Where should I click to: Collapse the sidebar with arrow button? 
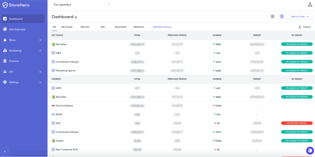pos(5,151)
